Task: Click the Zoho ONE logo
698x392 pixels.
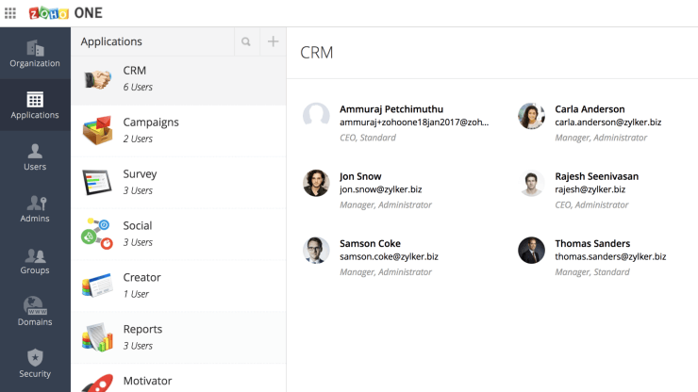Action: 65,13
